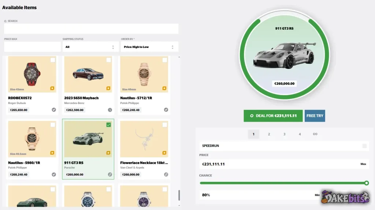Click the items list scrollbar thumb

(179, 195)
